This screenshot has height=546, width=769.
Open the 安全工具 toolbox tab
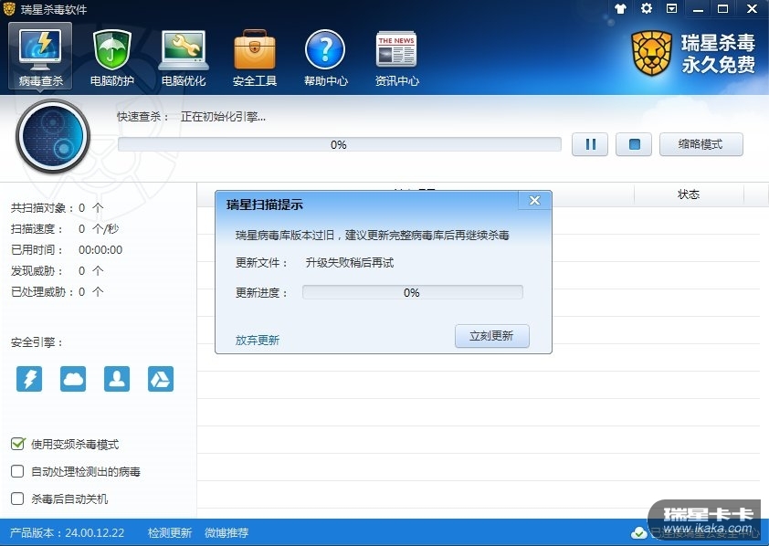255,58
